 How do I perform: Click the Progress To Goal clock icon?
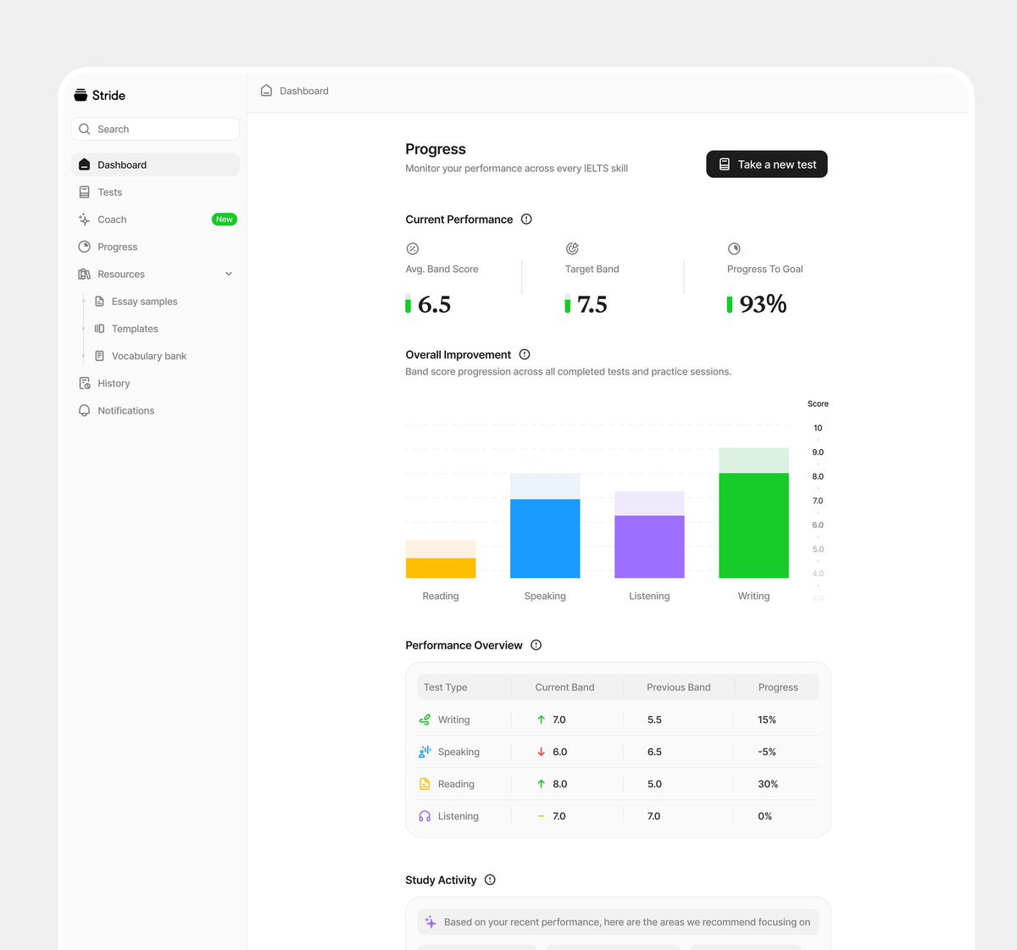coord(734,248)
